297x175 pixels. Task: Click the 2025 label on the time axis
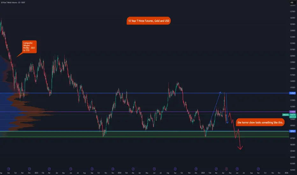click(203, 173)
